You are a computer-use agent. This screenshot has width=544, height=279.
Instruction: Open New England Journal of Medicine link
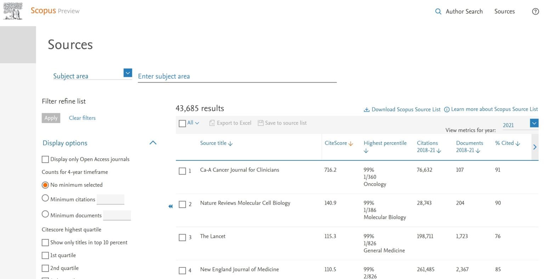239,269
